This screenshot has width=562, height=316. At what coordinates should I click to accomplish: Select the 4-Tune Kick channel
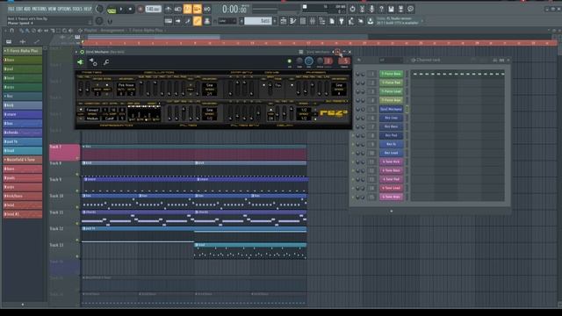pyautogui.click(x=391, y=162)
